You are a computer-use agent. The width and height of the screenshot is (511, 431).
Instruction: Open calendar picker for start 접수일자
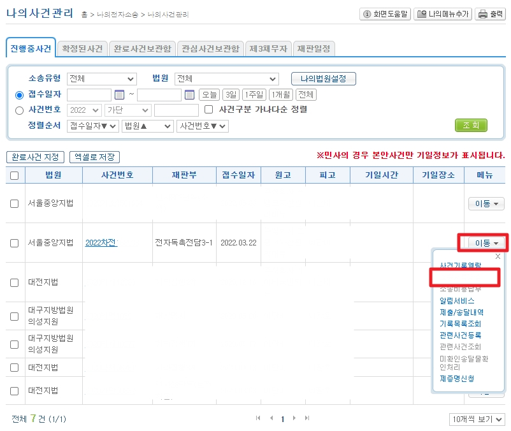coord(120,95)
